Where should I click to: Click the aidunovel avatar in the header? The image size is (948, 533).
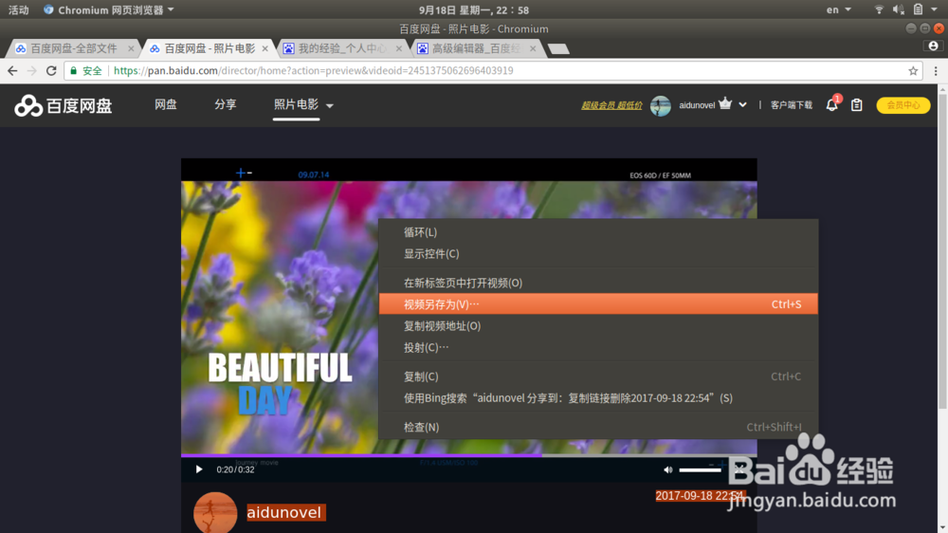point(660,105)
